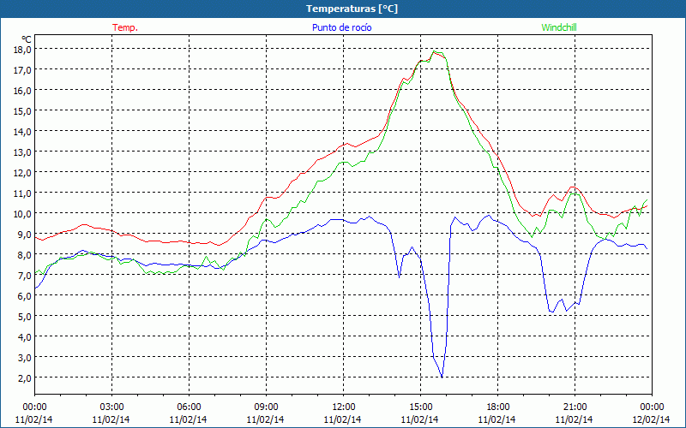686x428 pixels.
Task: Click the 12:00 time axis label
Action: (x=344, y=407)
